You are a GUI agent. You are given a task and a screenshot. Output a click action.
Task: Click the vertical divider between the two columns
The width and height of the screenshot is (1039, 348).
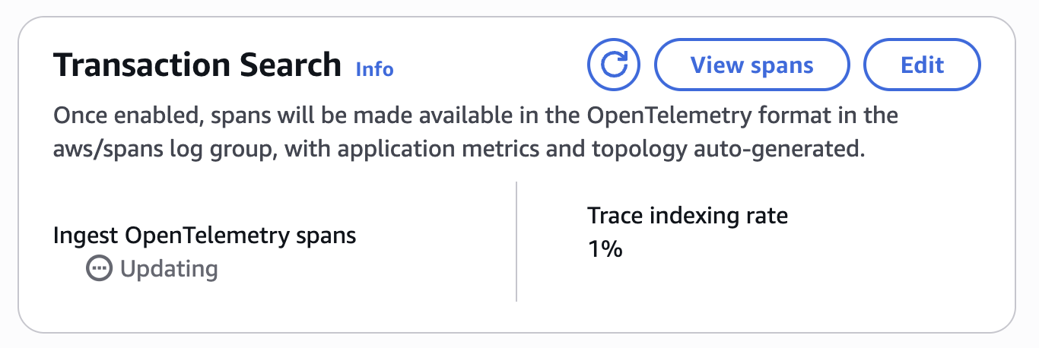point(516,242)
